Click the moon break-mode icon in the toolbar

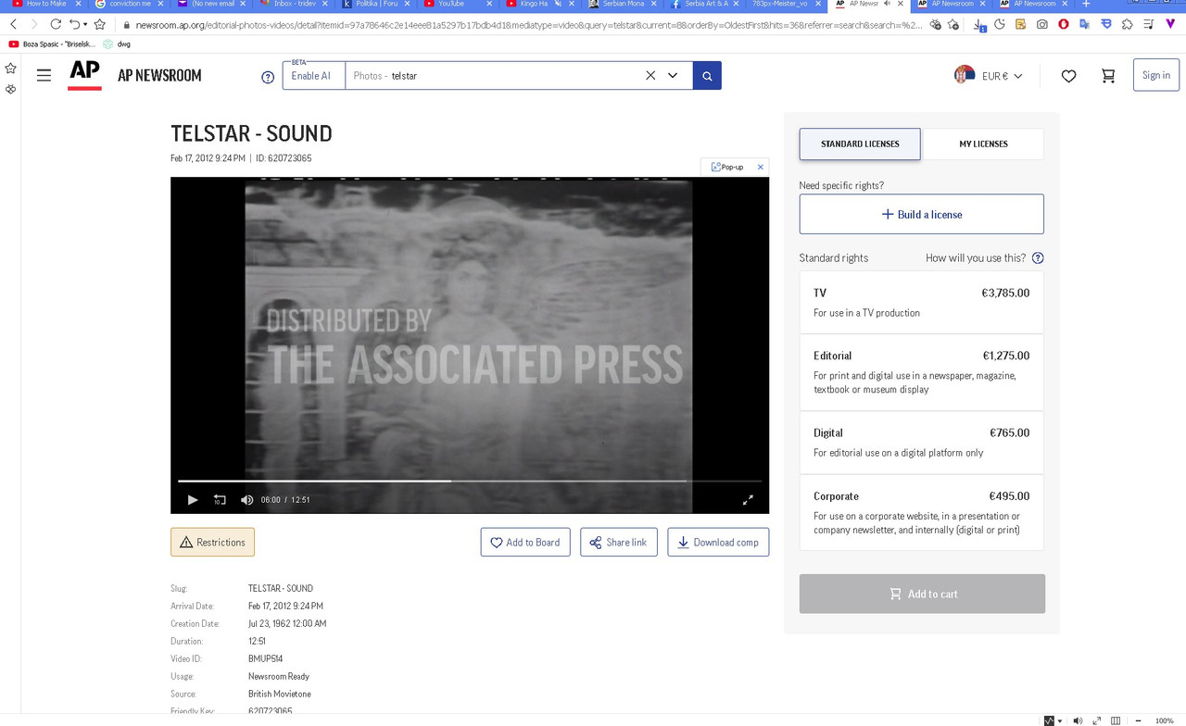pyautogui.click(x=1000, y=24)
